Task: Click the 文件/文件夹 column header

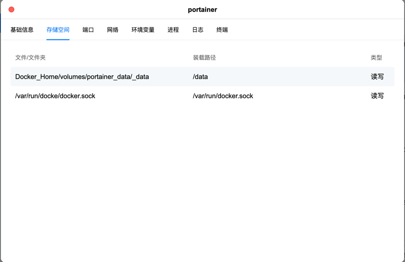Action: click(30, 58)
